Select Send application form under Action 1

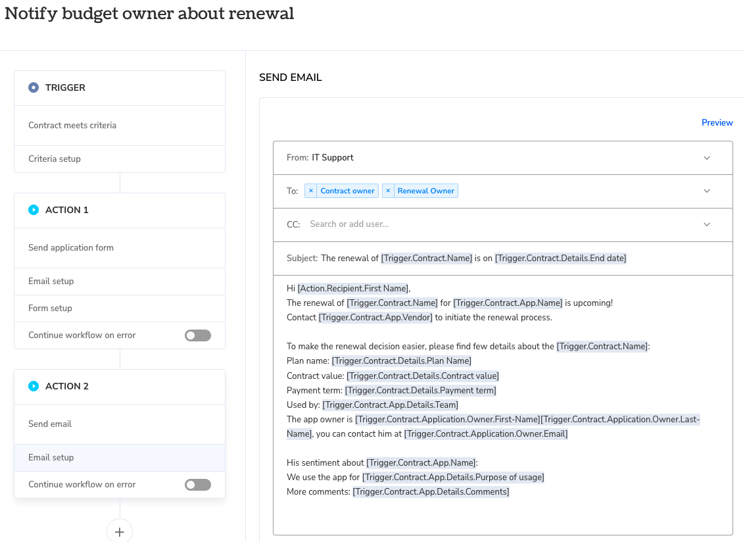click(71, 247)
